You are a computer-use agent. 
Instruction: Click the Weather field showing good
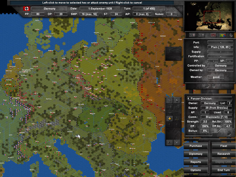point(216,77)
